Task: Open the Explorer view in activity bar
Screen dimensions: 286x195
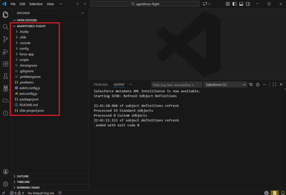Action: [x=5, y=15]
